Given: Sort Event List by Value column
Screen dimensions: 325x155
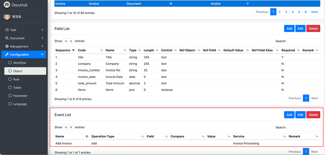Looking at the screenshot, I should [219, 137].
